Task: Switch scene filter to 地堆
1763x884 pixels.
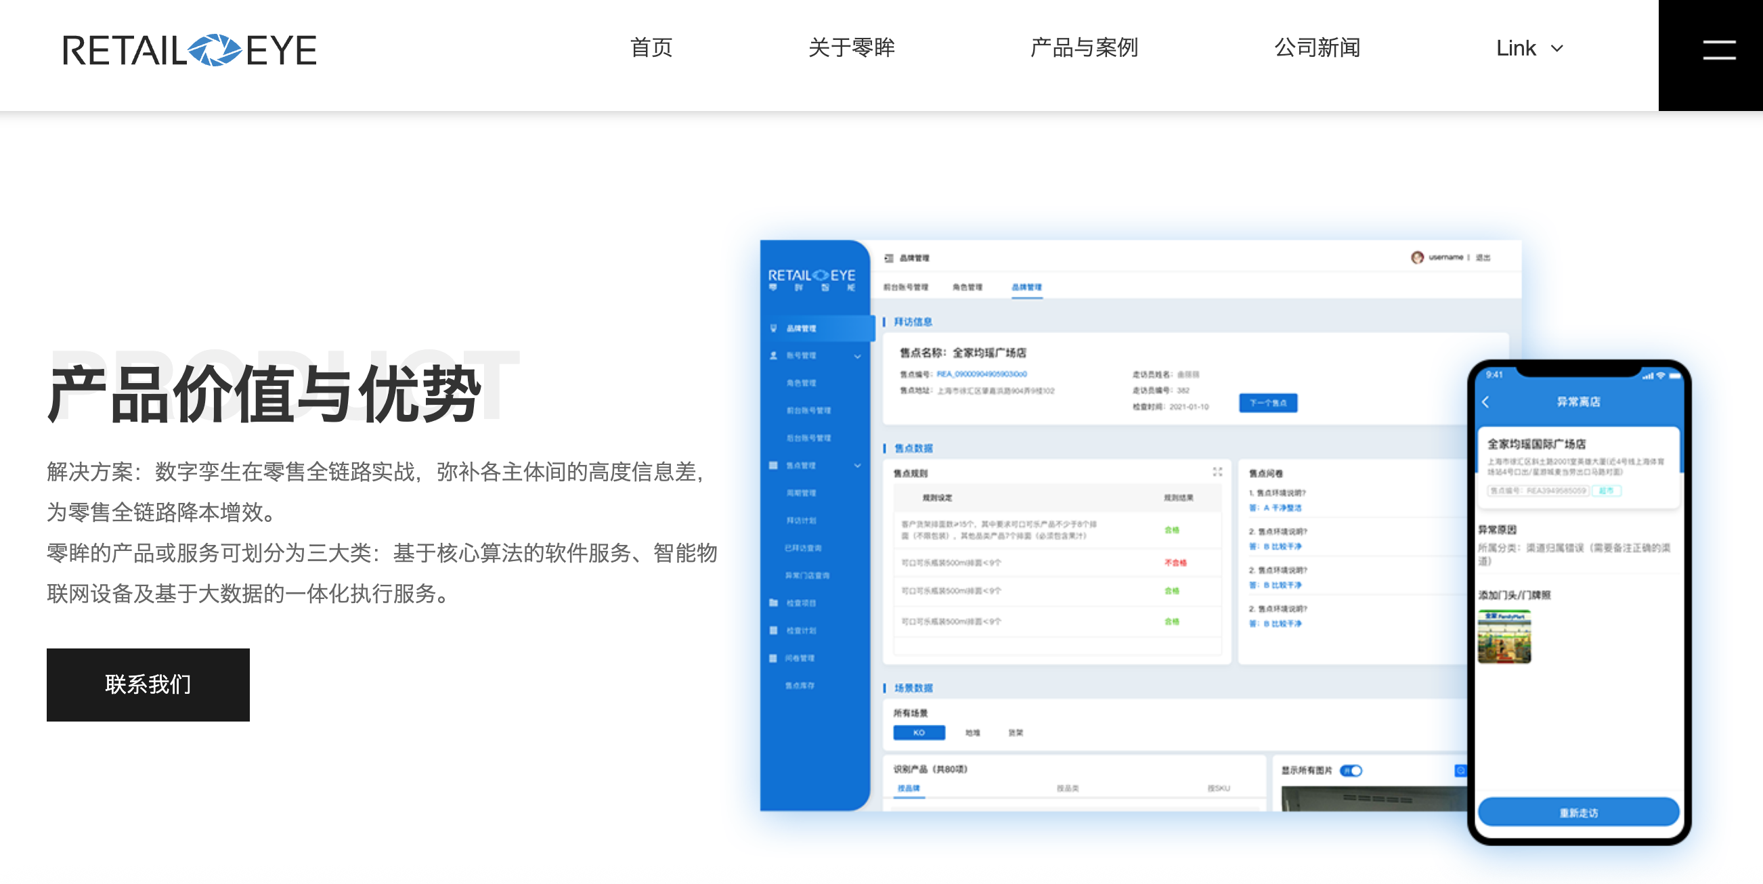Action: pyautogui.click(x=972, y=732)
